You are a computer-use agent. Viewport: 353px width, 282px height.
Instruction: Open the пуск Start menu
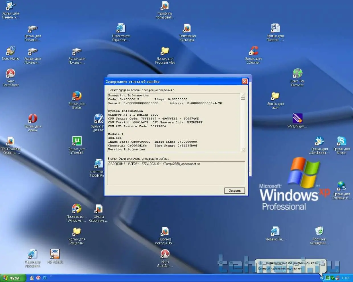(x=13, y=278)
